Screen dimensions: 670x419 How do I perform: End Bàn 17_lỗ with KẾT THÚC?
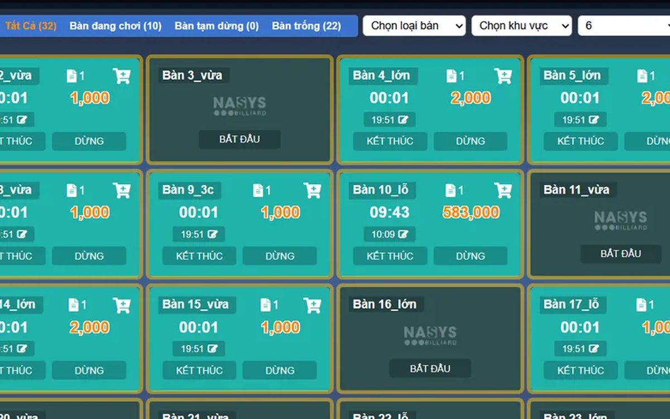pyautogui.click(x=581, y=370)
